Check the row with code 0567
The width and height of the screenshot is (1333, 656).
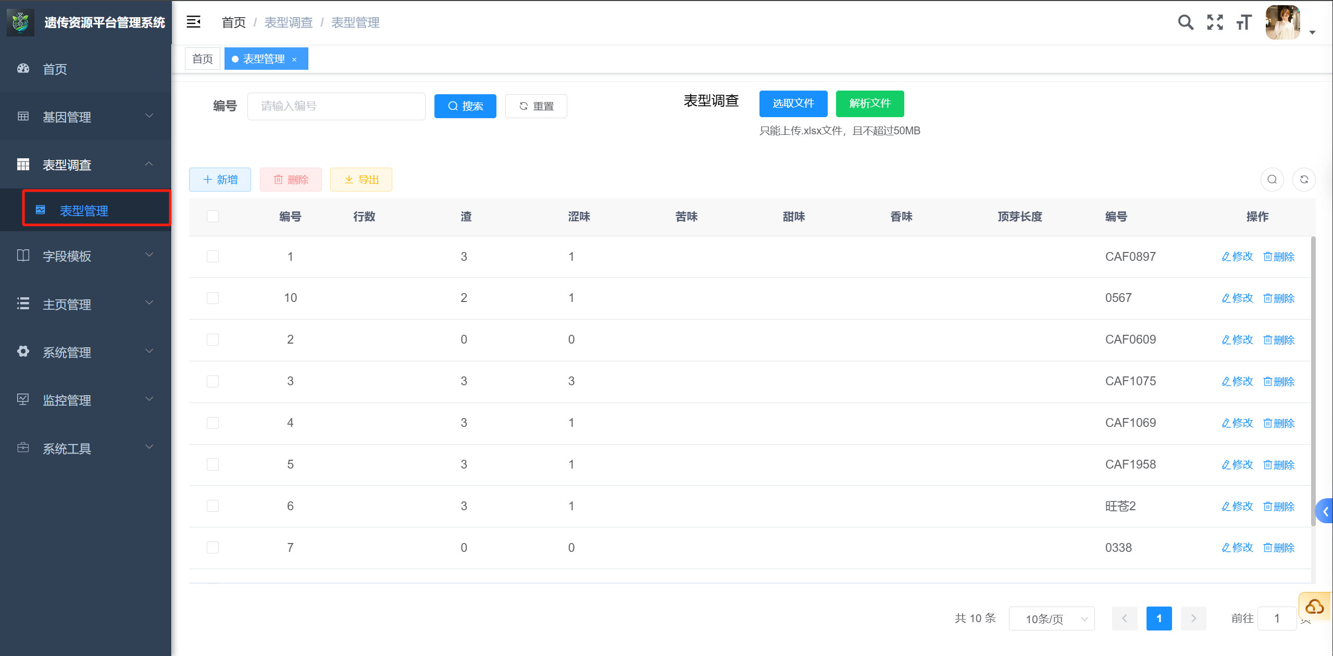(x=213, y=298)
